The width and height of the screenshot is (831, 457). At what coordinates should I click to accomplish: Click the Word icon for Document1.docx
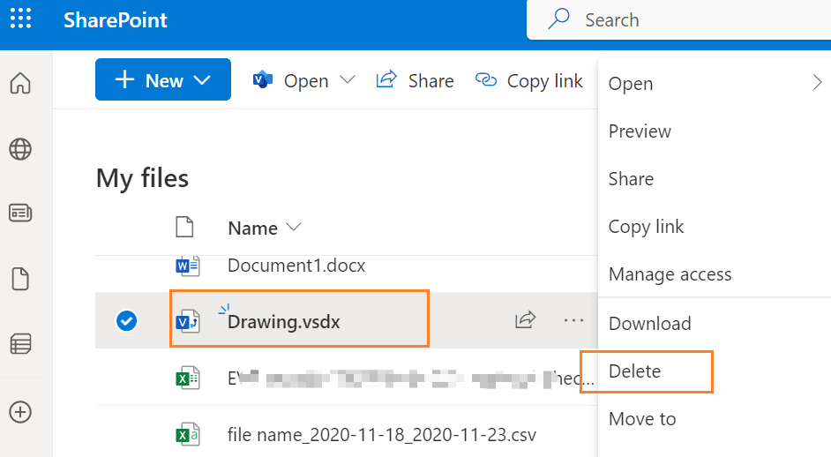pyautogui.click(x=187, y=266)
